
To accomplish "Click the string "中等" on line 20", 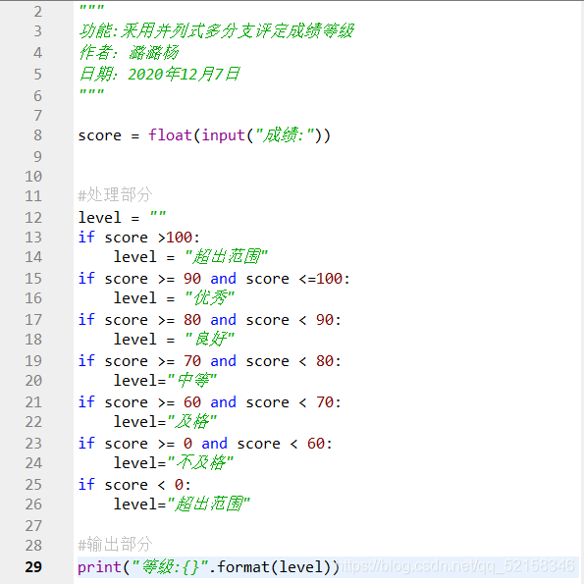I will [x=192, y=381].
